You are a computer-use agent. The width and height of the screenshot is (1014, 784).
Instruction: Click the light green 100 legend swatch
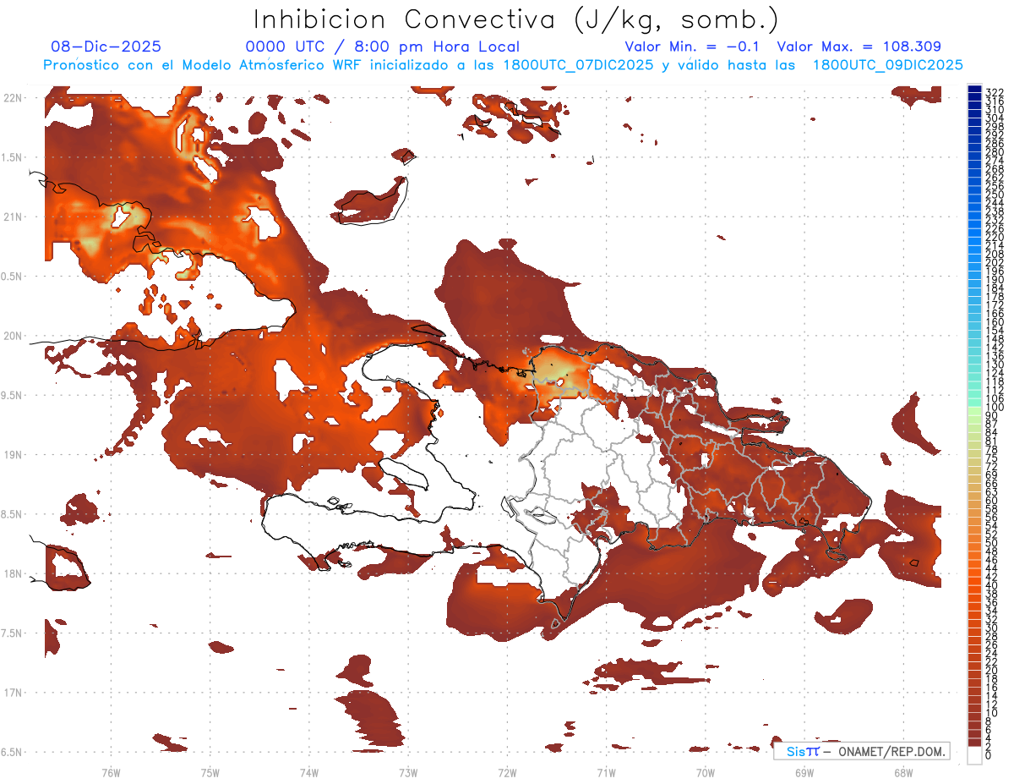[974, 411]
